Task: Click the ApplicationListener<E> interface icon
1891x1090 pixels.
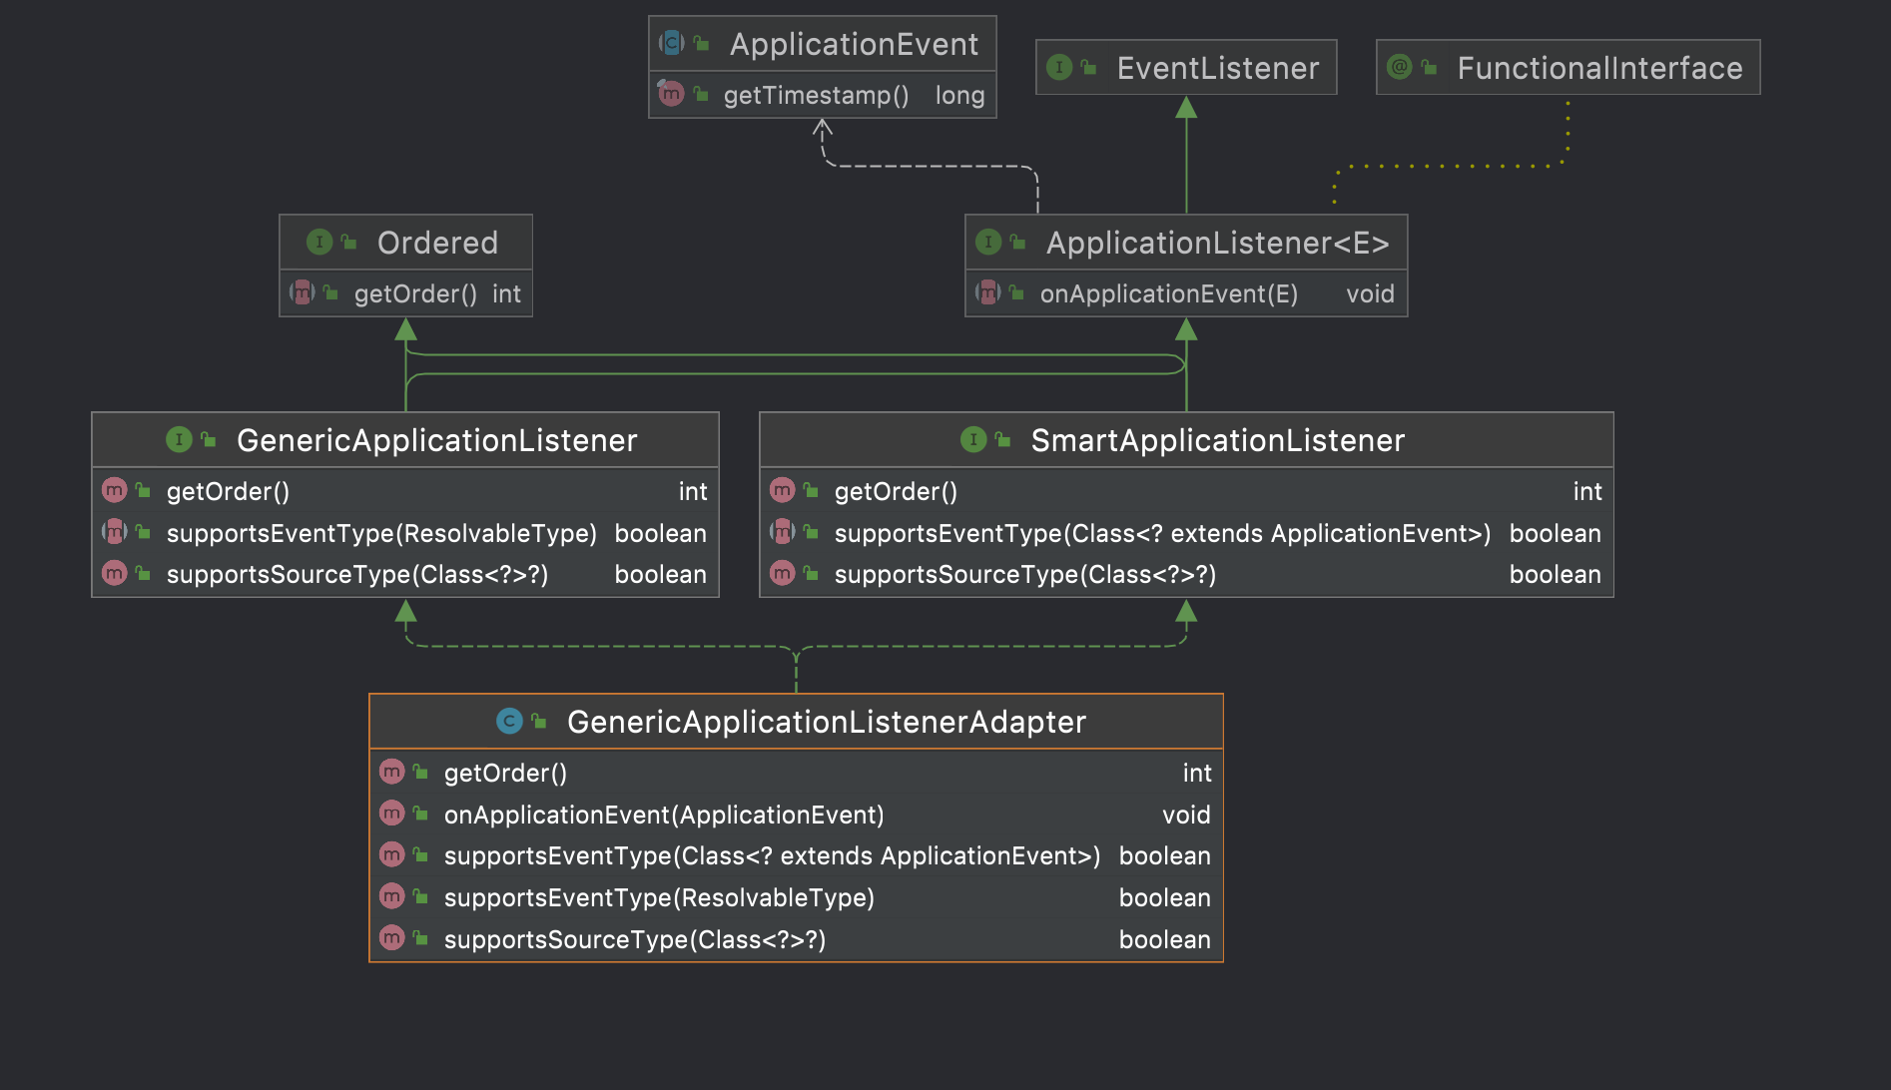Action: coord(988,242)
